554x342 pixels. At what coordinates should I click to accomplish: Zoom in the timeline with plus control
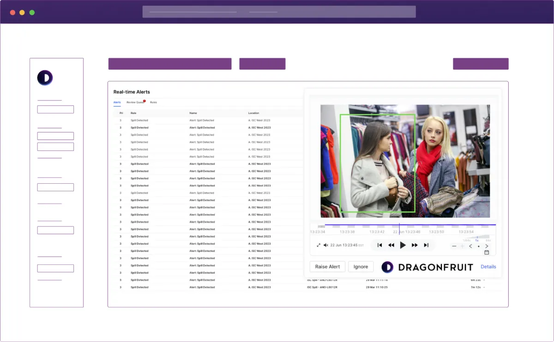pos(462,246)
